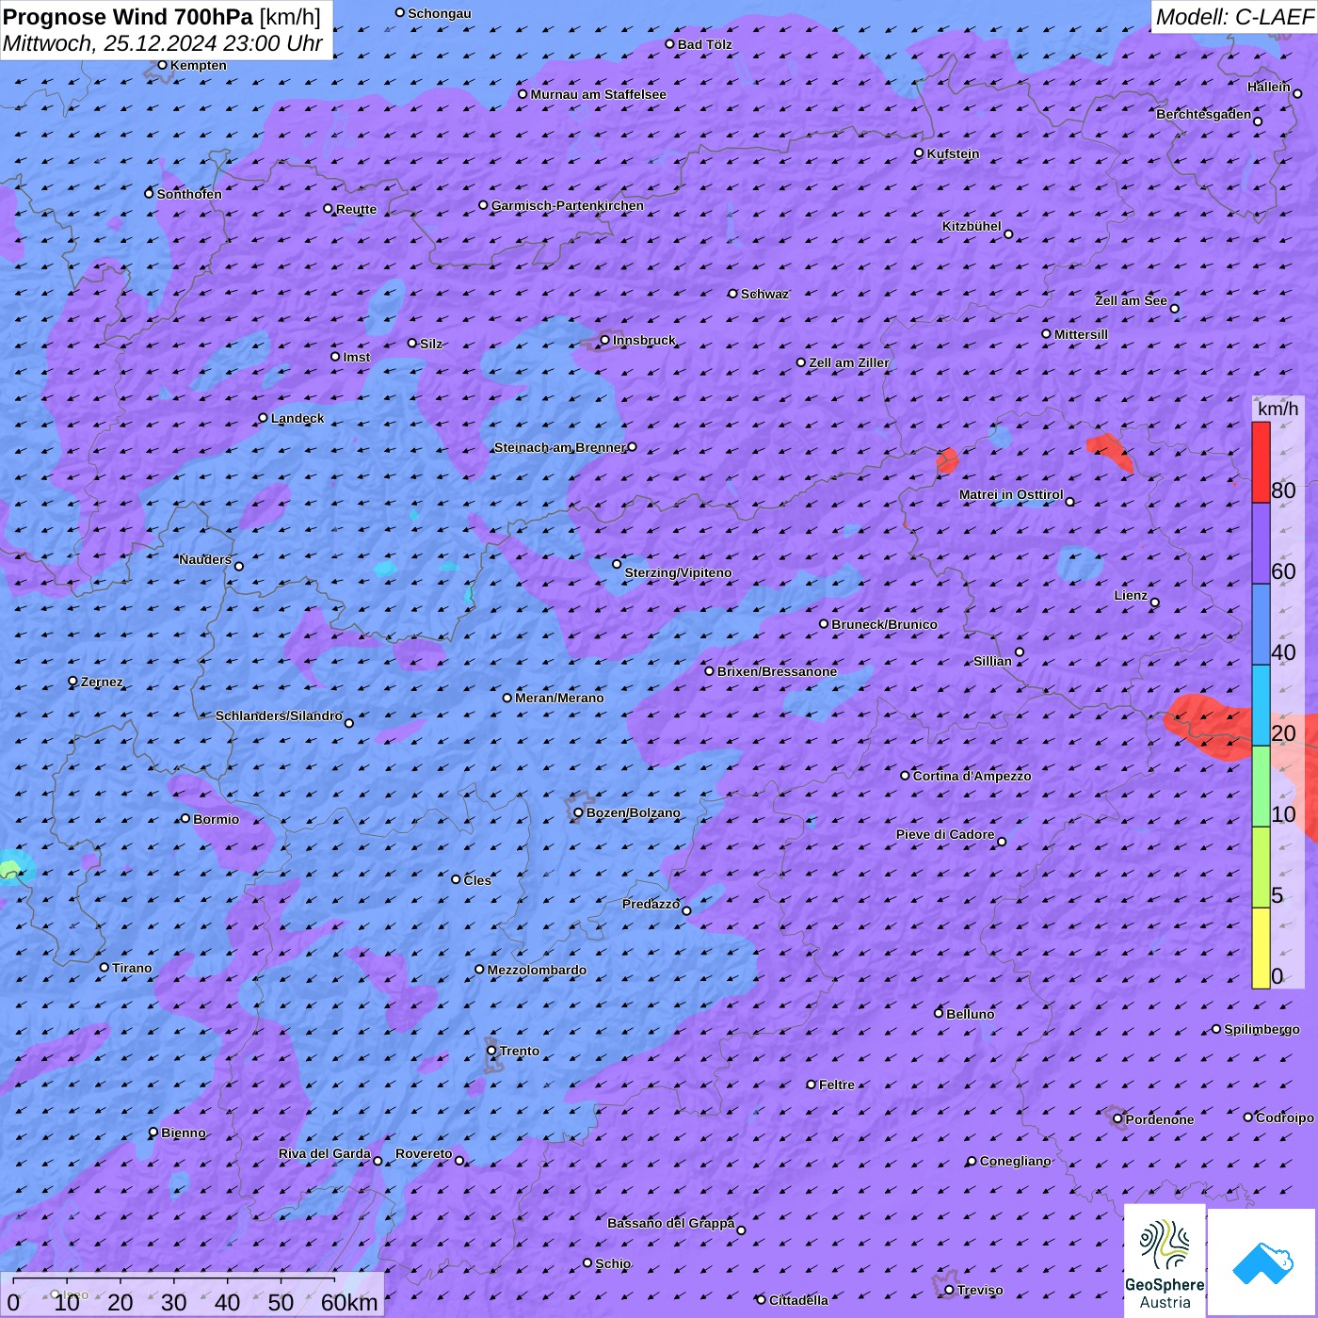Click the Kempten city marker
This screenshot has height=1318, width=1318.
(x=162, y=65)
